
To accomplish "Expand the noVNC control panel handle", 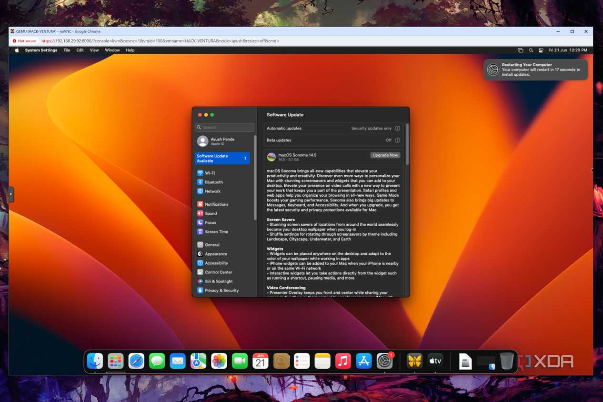I will click(x=11, y=194).
